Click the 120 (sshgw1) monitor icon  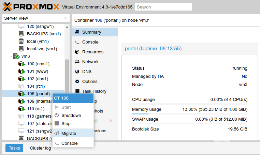tap(21, 27)
